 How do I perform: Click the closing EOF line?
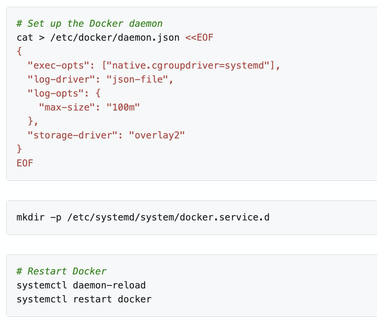pyautogui.click(x=25, y=163)
